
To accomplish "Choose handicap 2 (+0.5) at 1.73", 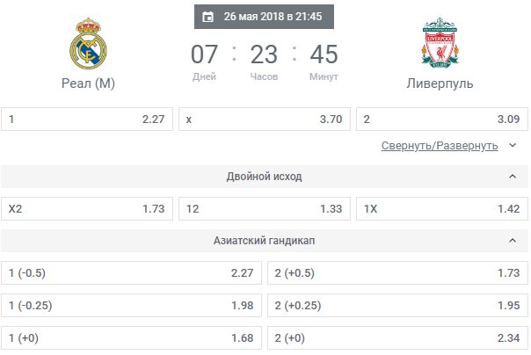I will click(x=397, y=272).
